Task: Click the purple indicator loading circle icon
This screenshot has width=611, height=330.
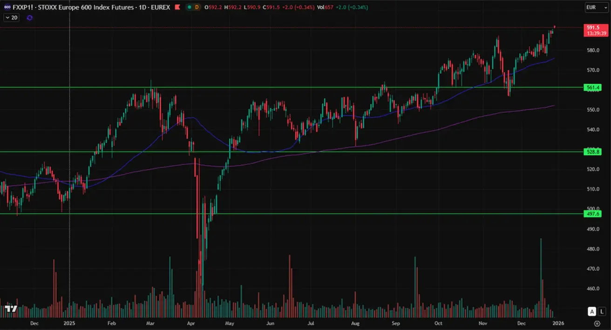Action: 30,18
